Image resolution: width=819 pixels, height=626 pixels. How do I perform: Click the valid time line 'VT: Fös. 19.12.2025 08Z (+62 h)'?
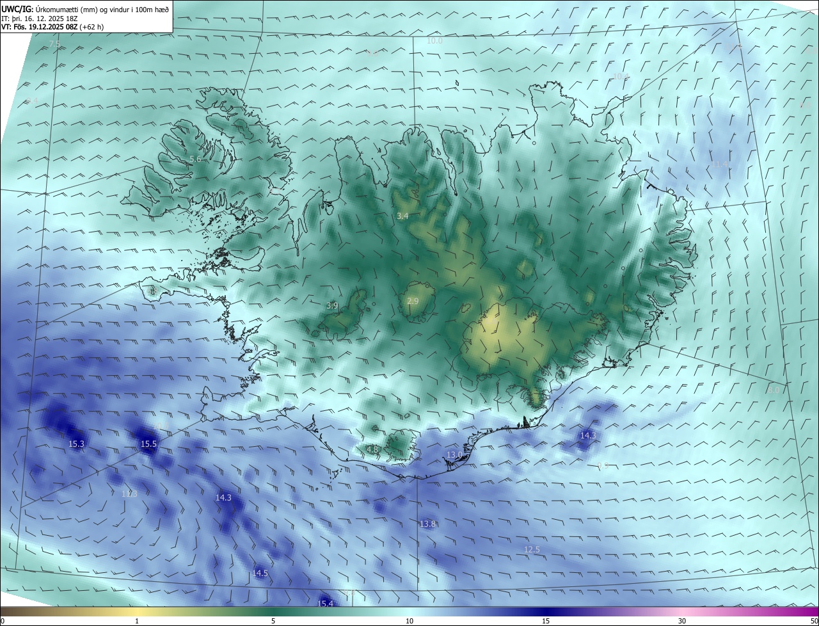[x=52, y=27]
